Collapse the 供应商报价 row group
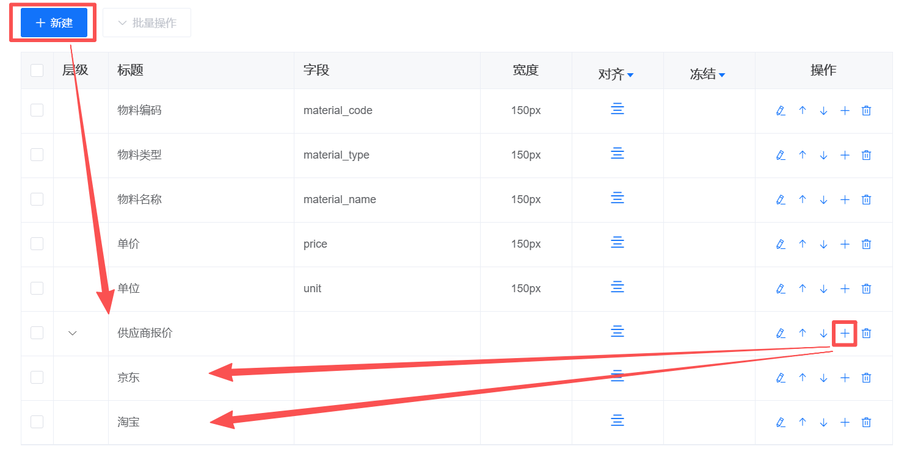This screenshot has width=907, height=463. point(73,333)
